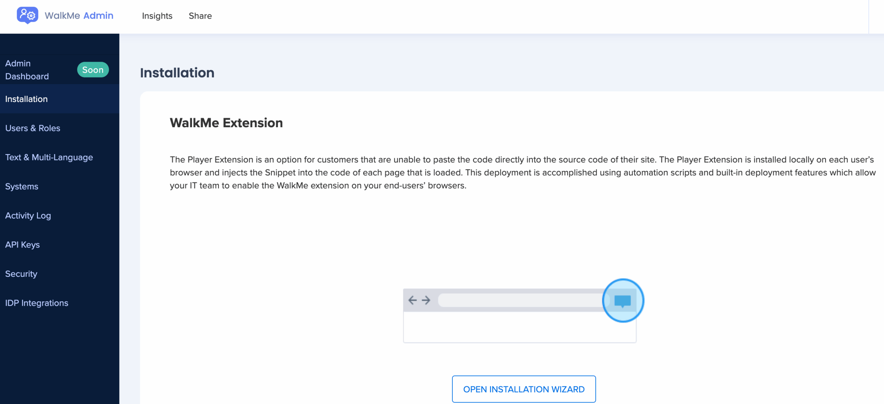Click the back arrow in the browser illustration
This screenshot has width=884, height=404.
[x=412, y=300]
